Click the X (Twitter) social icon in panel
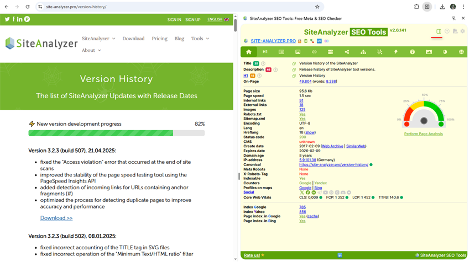470x262 pixels. click(302, 193)
